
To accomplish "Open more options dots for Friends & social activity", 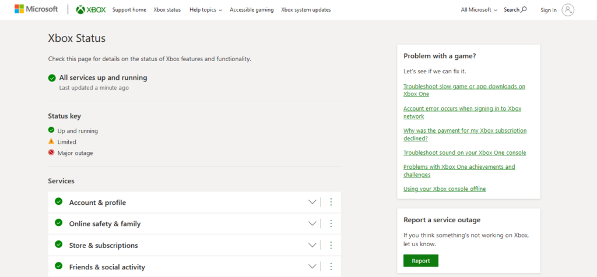I will pos(331,267).
